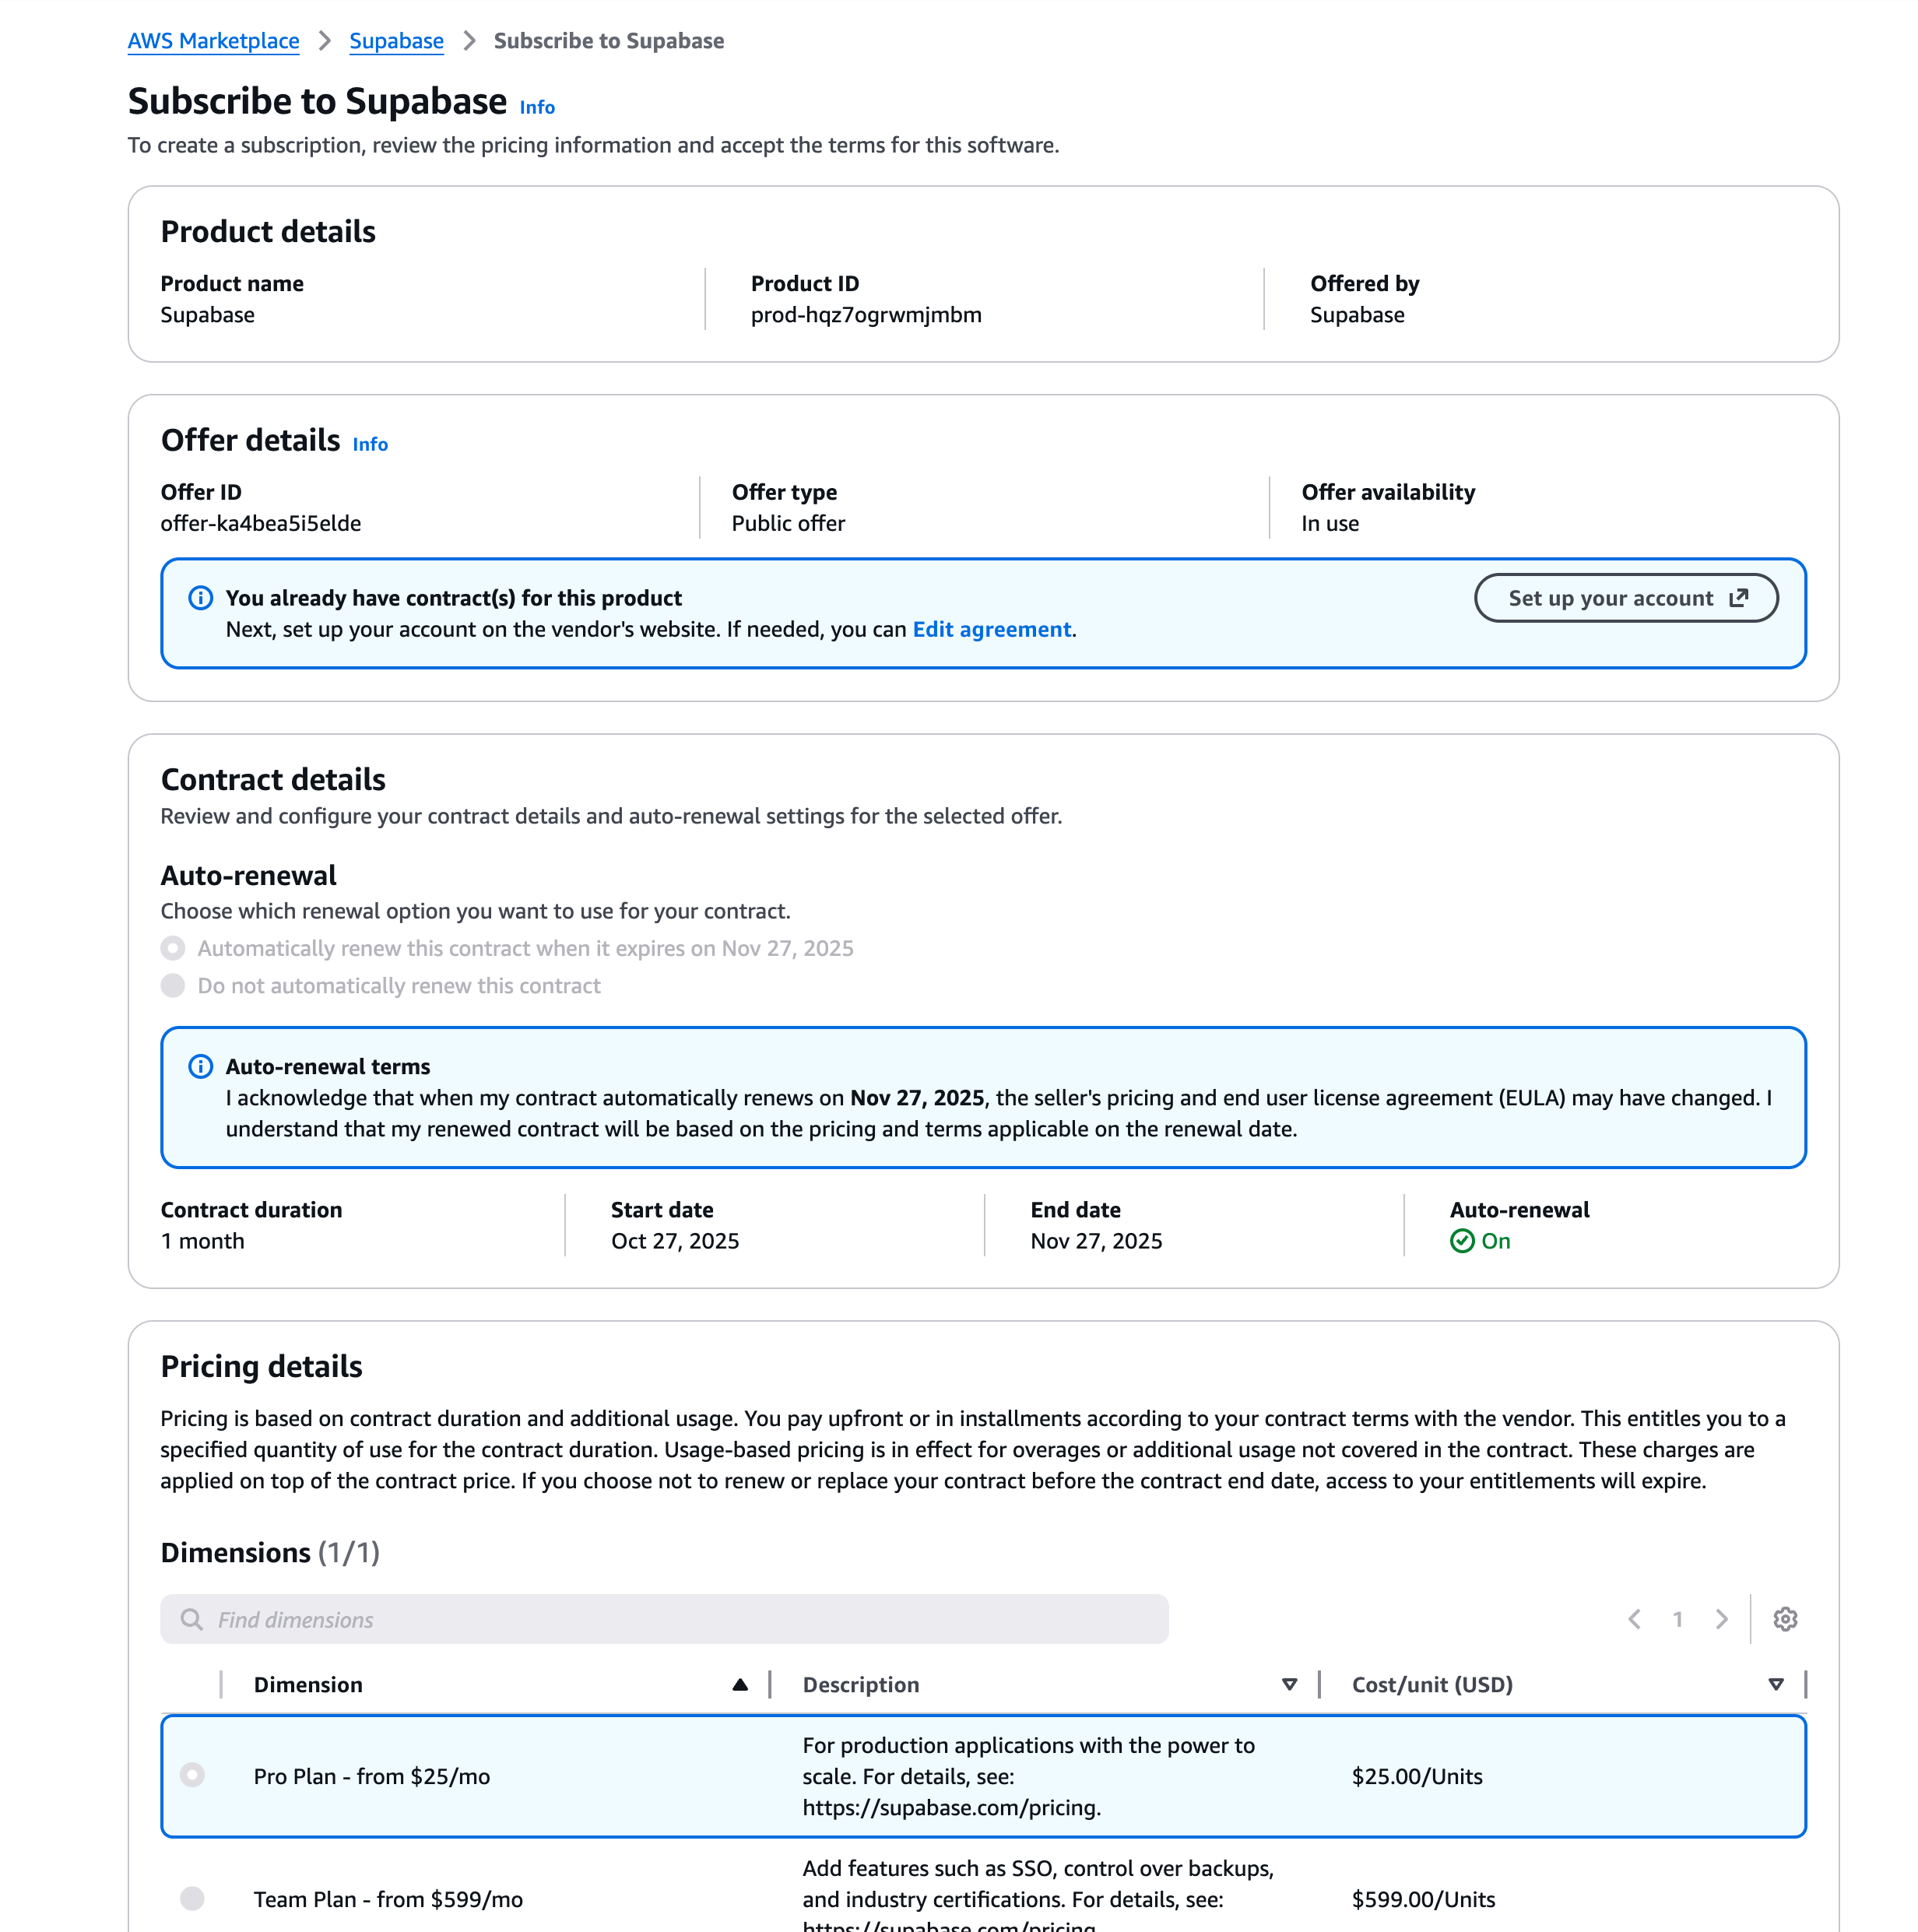This screenshot has width=1918, height=1932.
Task: Open the Supabase breadcrumb link
Action: pyautogui.click(x=396, y=41)
